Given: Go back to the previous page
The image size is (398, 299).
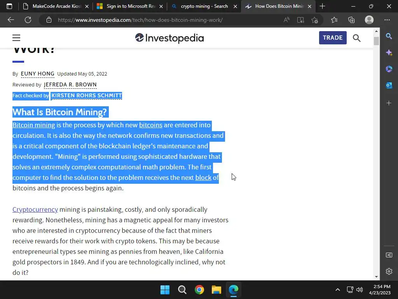Looking at the screenshot, I should [x=11, y=20].
